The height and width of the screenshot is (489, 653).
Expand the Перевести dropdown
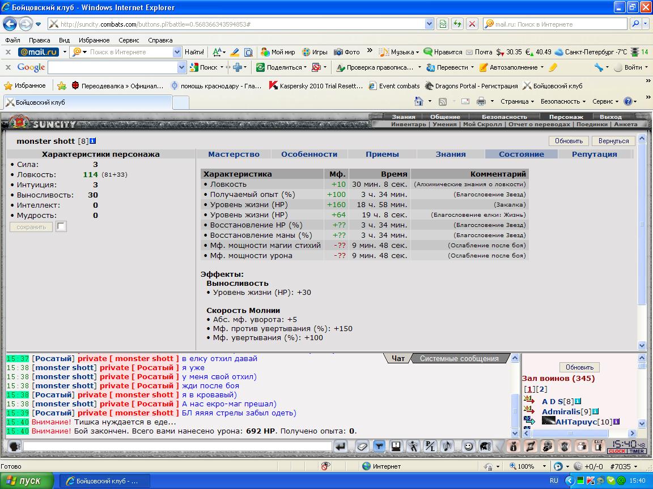pyautogui.click(x=472, y=67)
